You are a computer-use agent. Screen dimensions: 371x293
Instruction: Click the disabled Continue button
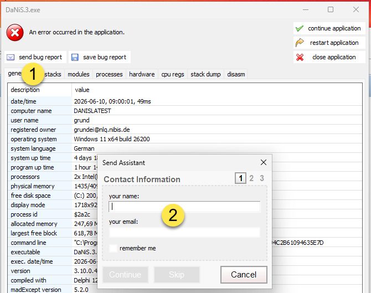[x=125, y=275]
